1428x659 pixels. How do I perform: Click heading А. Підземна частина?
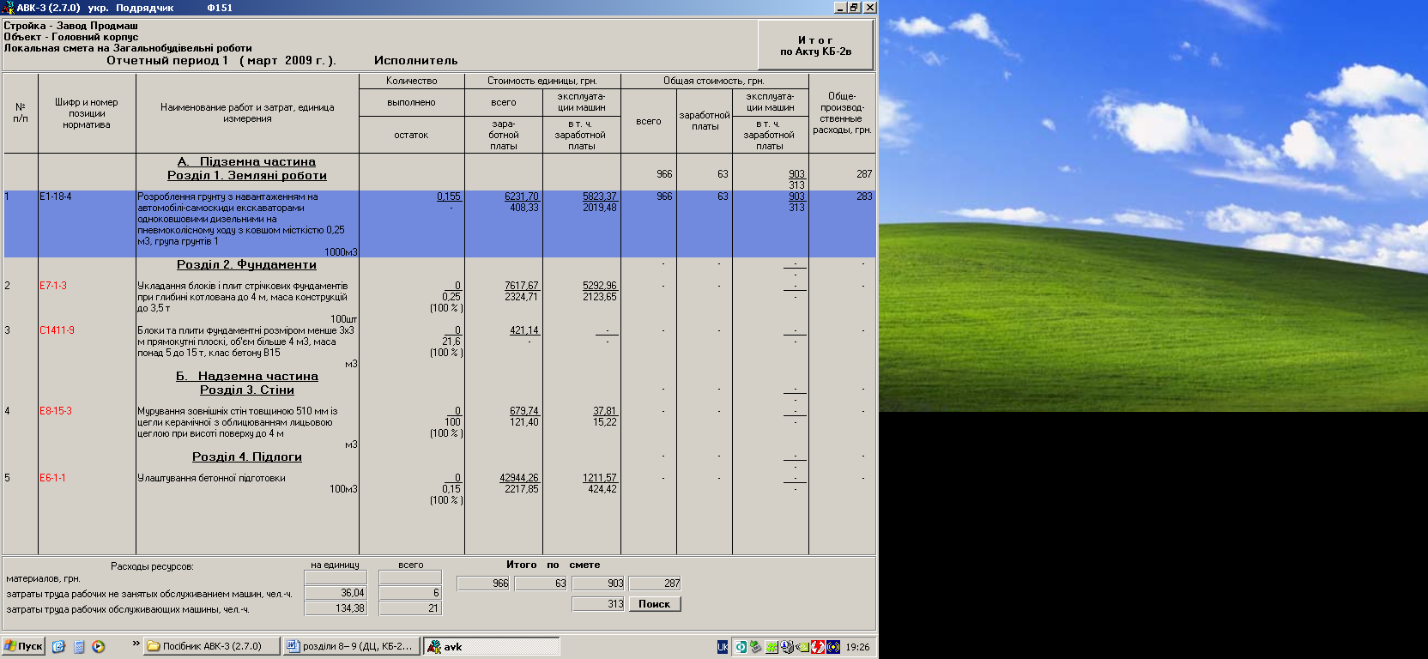tap(247, 161)
